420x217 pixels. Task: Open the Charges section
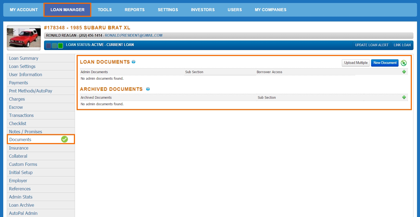pos(41,99)
